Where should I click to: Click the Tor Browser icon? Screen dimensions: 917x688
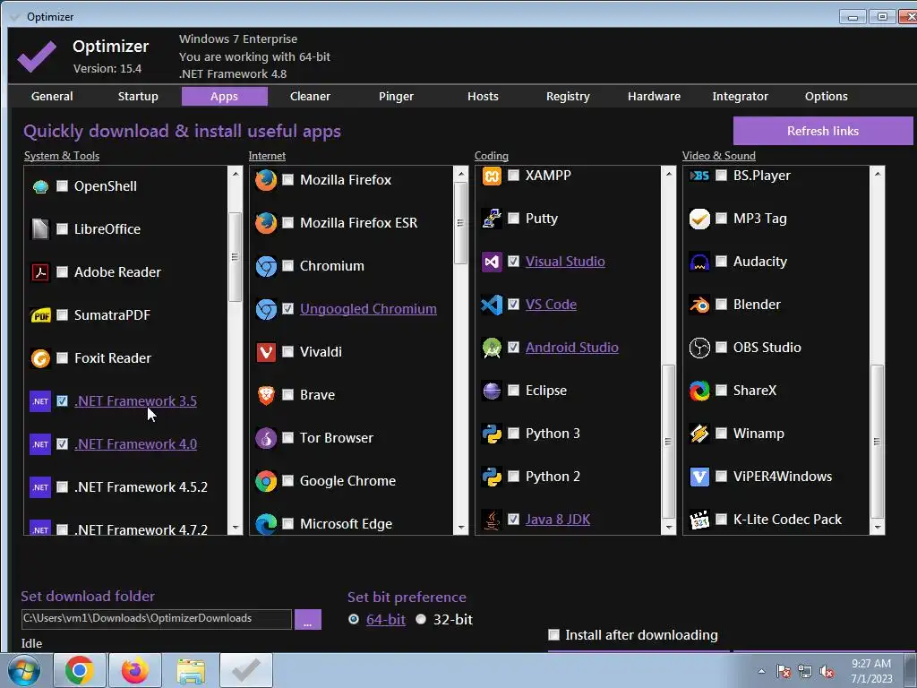click(x=266, y=438)
